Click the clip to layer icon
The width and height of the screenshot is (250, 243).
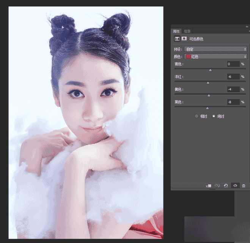(x=209, y=186)
